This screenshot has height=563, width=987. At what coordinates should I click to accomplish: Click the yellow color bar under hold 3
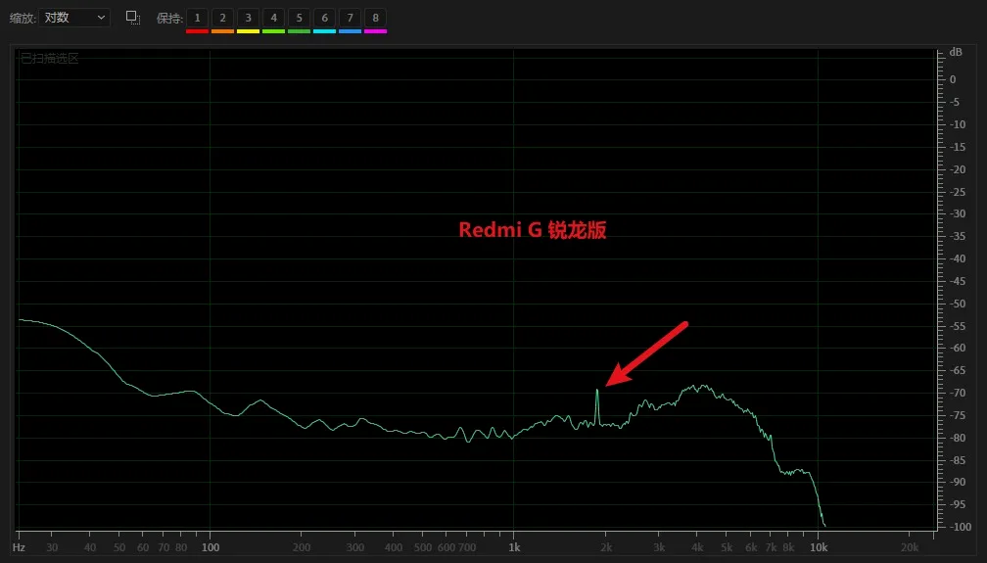click(248, 31)
